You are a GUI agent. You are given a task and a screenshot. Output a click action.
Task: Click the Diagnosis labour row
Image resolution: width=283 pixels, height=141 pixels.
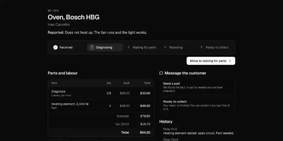click(x=101, y=93)
